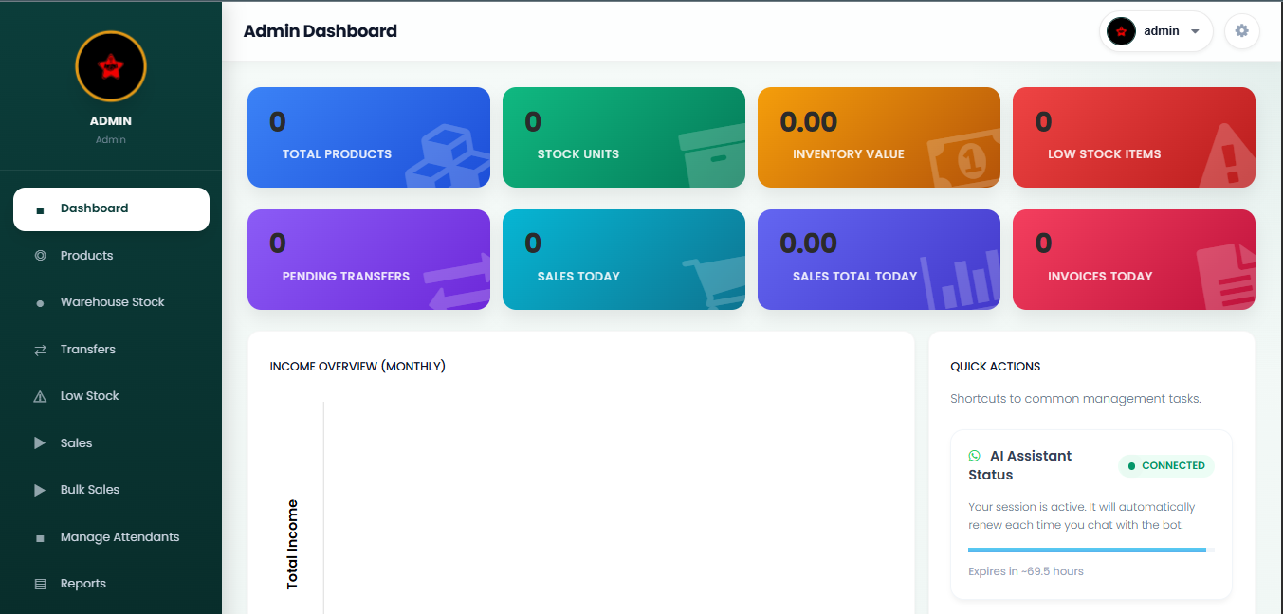Click the Warehouse Stock dot icon
The image size is (1283, 614).
click(x=40, y=303)
